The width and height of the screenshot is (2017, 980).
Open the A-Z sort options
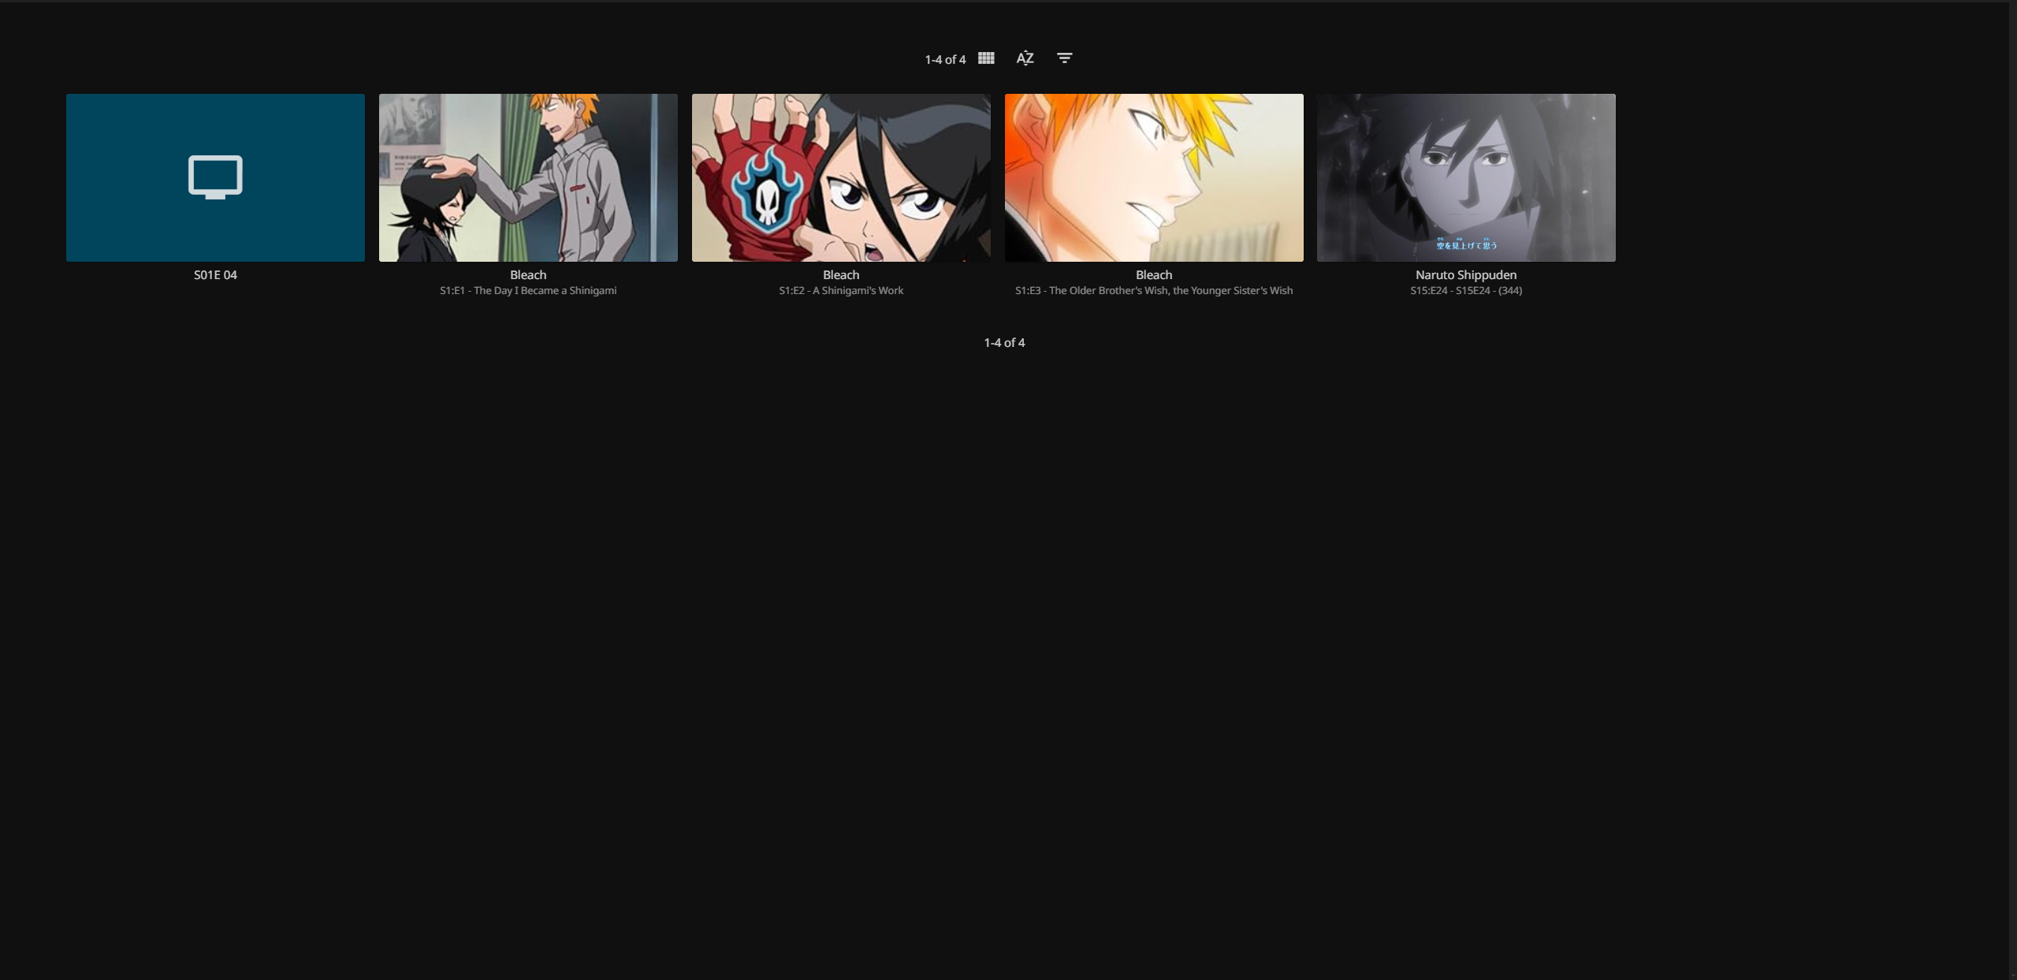[x=1025, y=58]
